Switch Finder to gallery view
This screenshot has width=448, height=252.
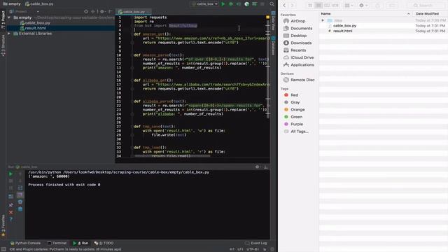point(335,5)
